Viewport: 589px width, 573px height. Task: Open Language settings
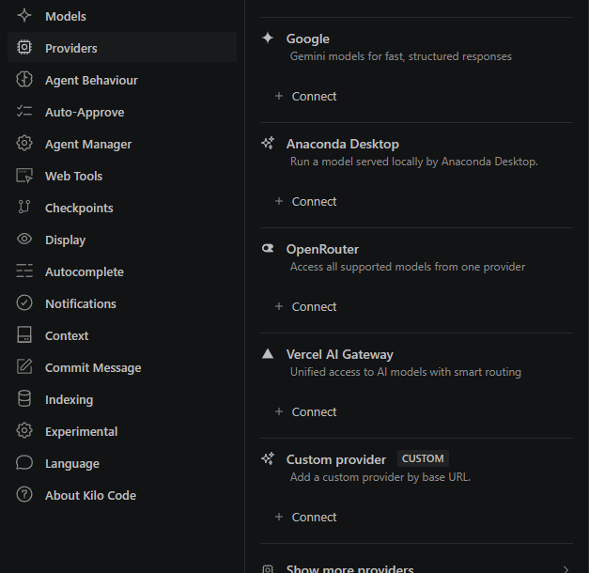[x=122, y=463]
